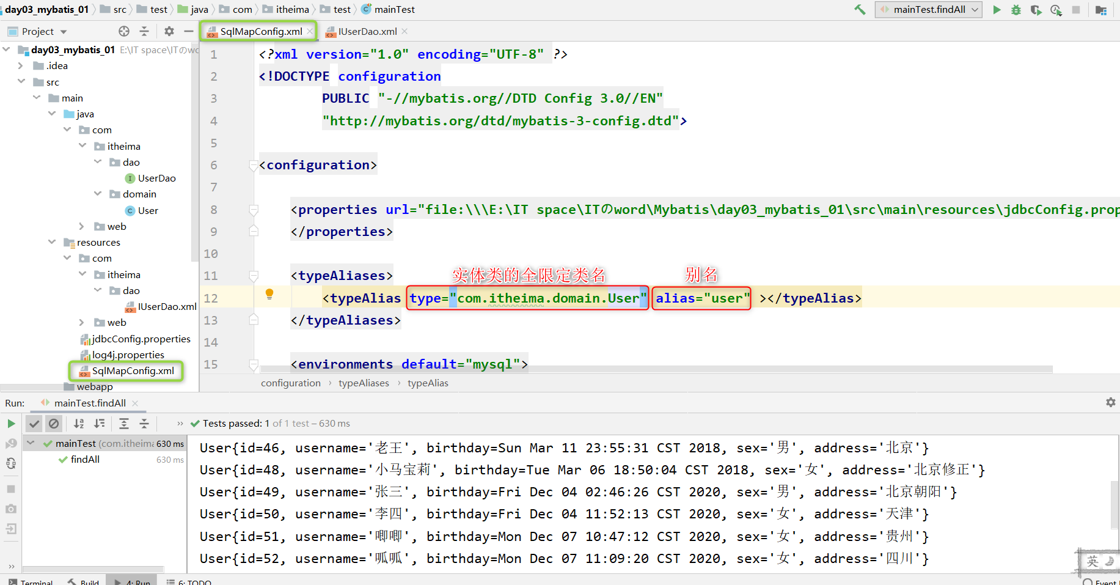Screen dimensions: 1120x585
Task: Open Project panel settings gear
Action: 169,31
